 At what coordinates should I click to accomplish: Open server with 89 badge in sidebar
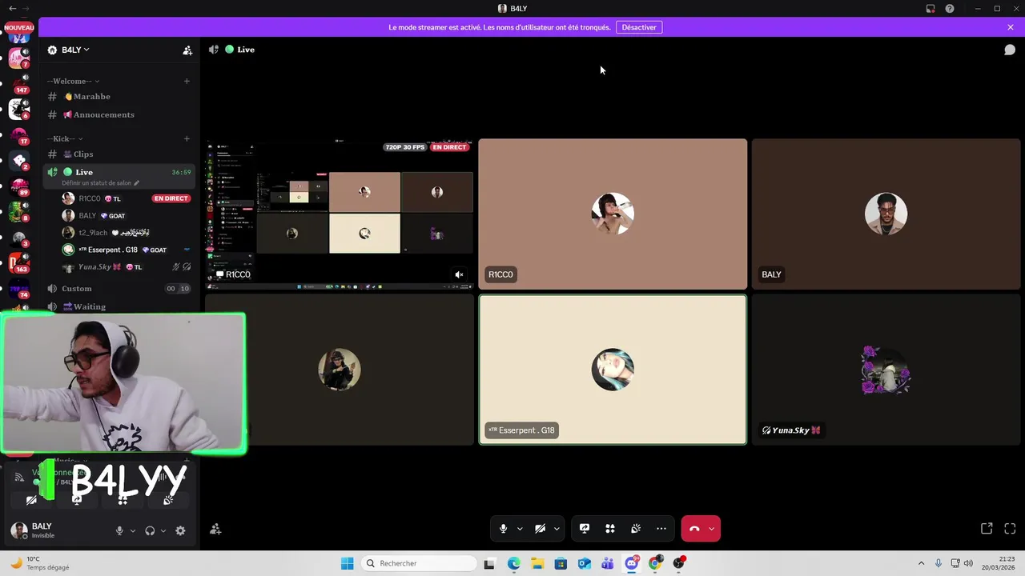(x=19, y=186)
